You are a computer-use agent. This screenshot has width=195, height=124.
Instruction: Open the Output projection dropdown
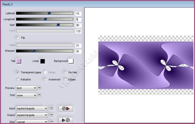click(x=32, y=115)
